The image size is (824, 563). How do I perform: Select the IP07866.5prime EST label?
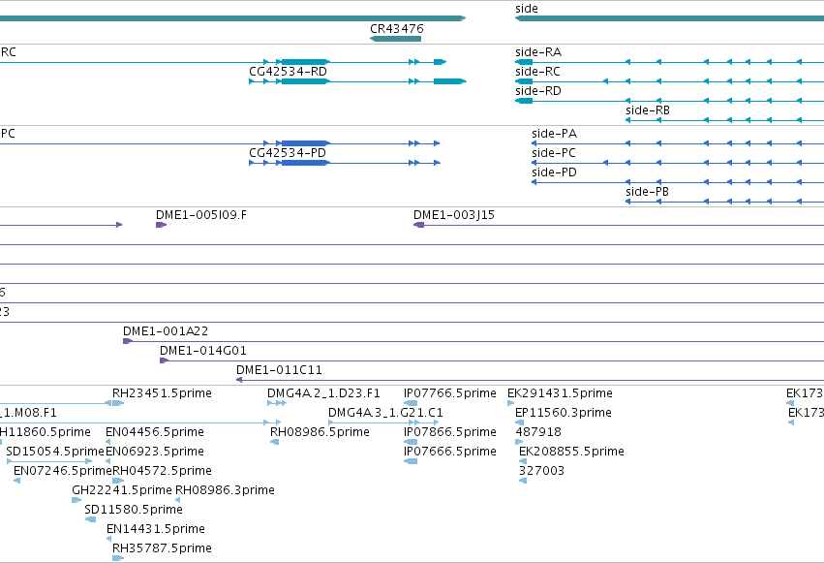[x=450, y=432]
